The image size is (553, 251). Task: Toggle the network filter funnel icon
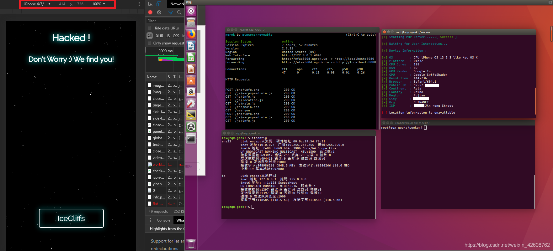171,12
